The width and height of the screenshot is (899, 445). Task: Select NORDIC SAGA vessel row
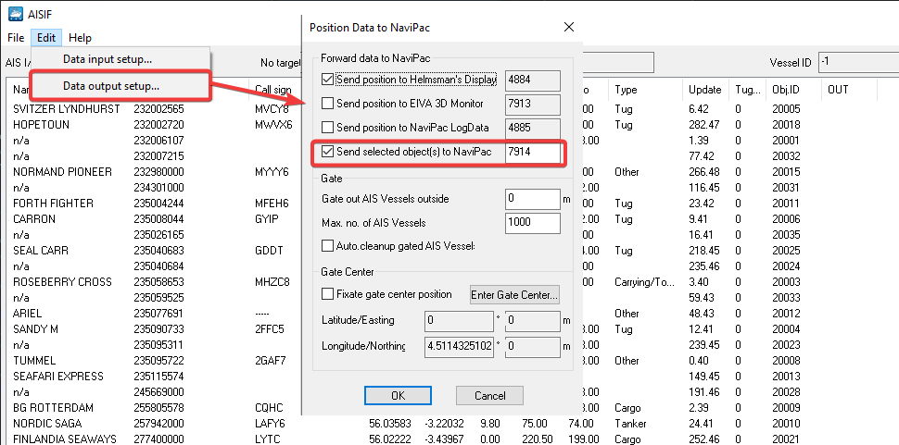click(47, 424)
